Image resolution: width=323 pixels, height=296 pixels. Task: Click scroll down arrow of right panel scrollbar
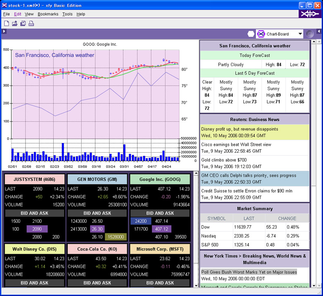click(x=314, y=286)
